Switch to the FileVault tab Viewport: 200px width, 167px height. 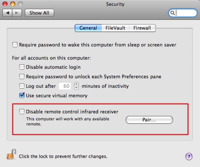(x=115, y=28)
